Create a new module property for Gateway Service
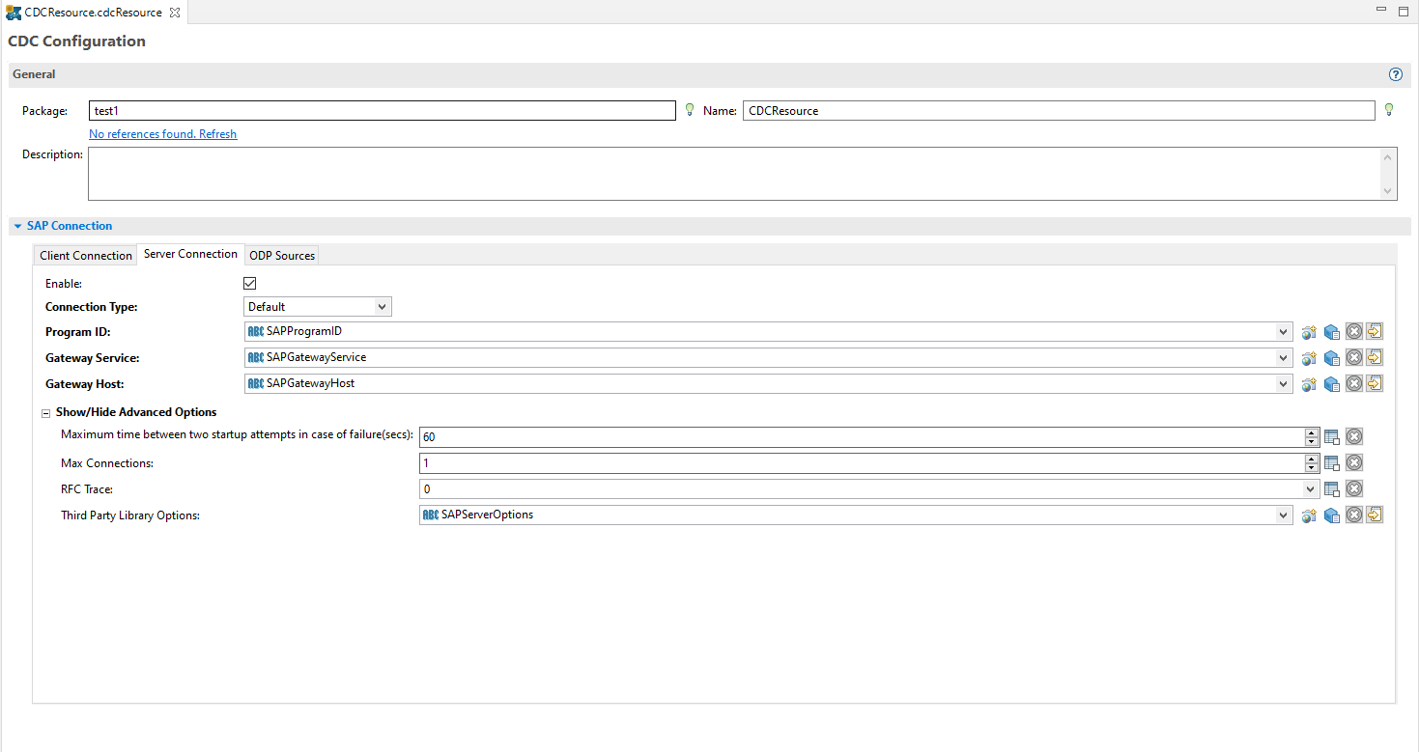The height and width of the screenshot is (752, 1419). [x=1309, y=358]
